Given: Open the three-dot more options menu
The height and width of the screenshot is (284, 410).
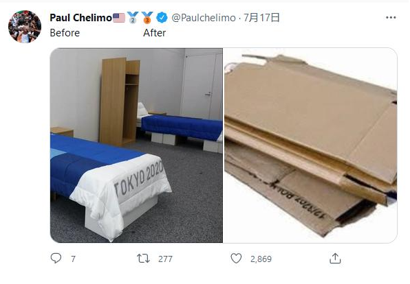Looking at the screenshot, I should [391, 17].
